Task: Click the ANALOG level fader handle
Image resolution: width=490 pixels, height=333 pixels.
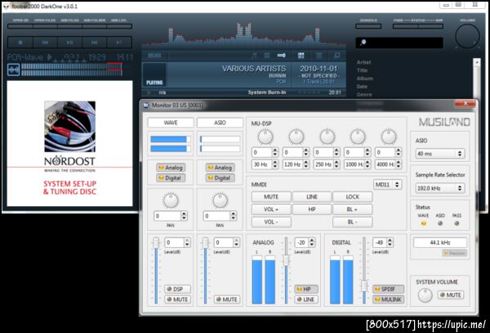Action: (286, 260)
